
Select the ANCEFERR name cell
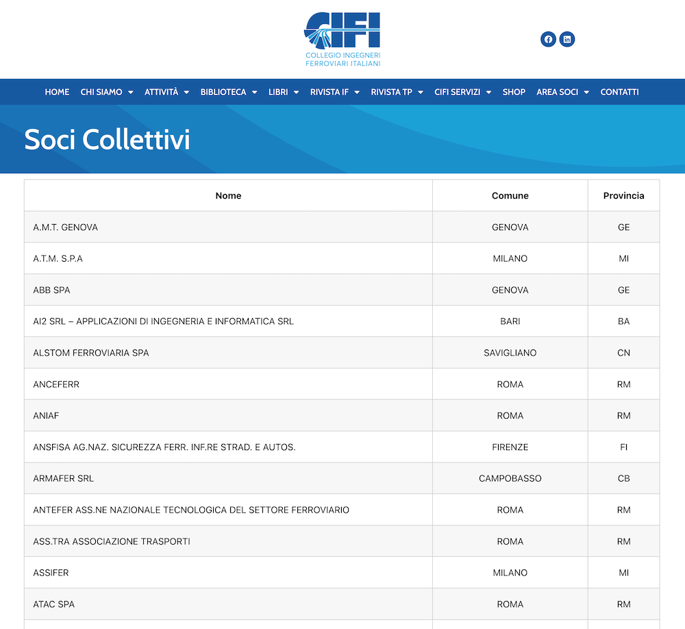229,384
